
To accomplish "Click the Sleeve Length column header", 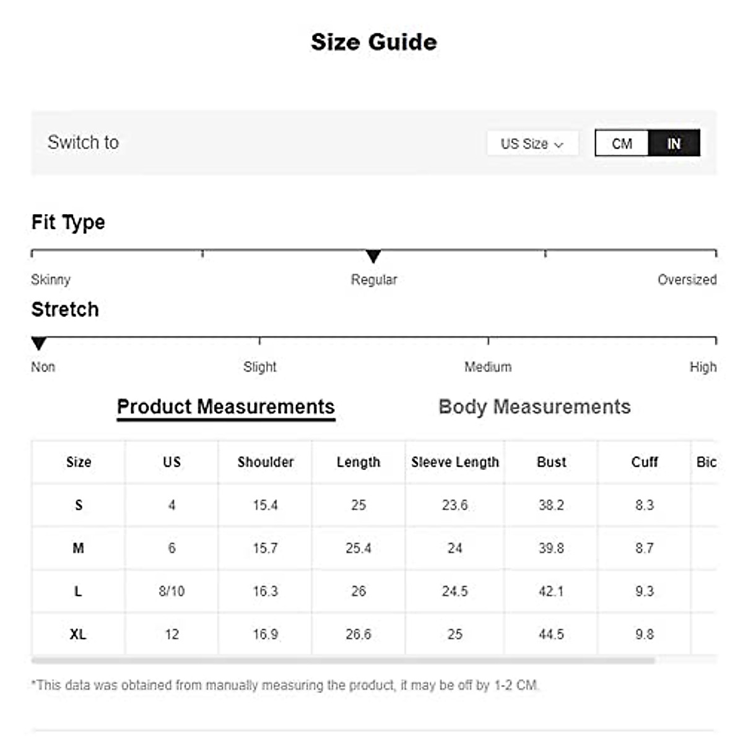I will pos(454,462).
